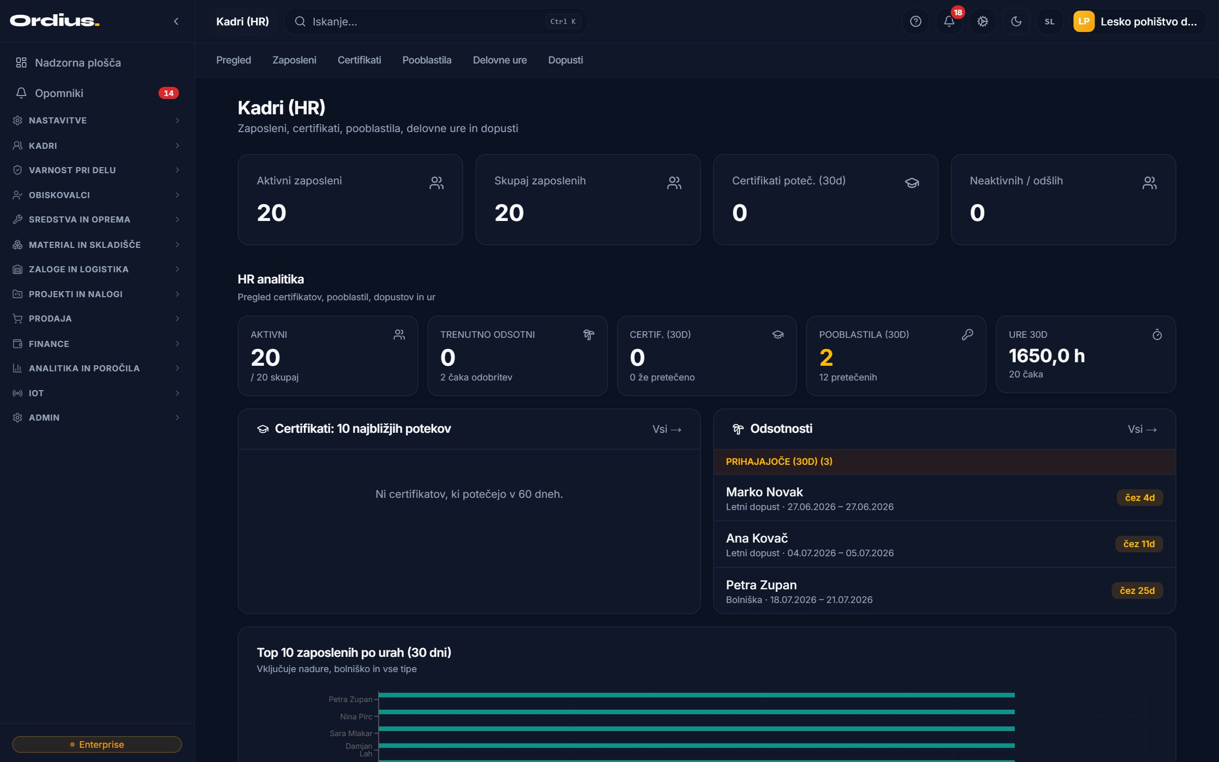Toggle dark mode with the moon icon
Viewport: 1219px width, 762px height.
click(1016, 21)
